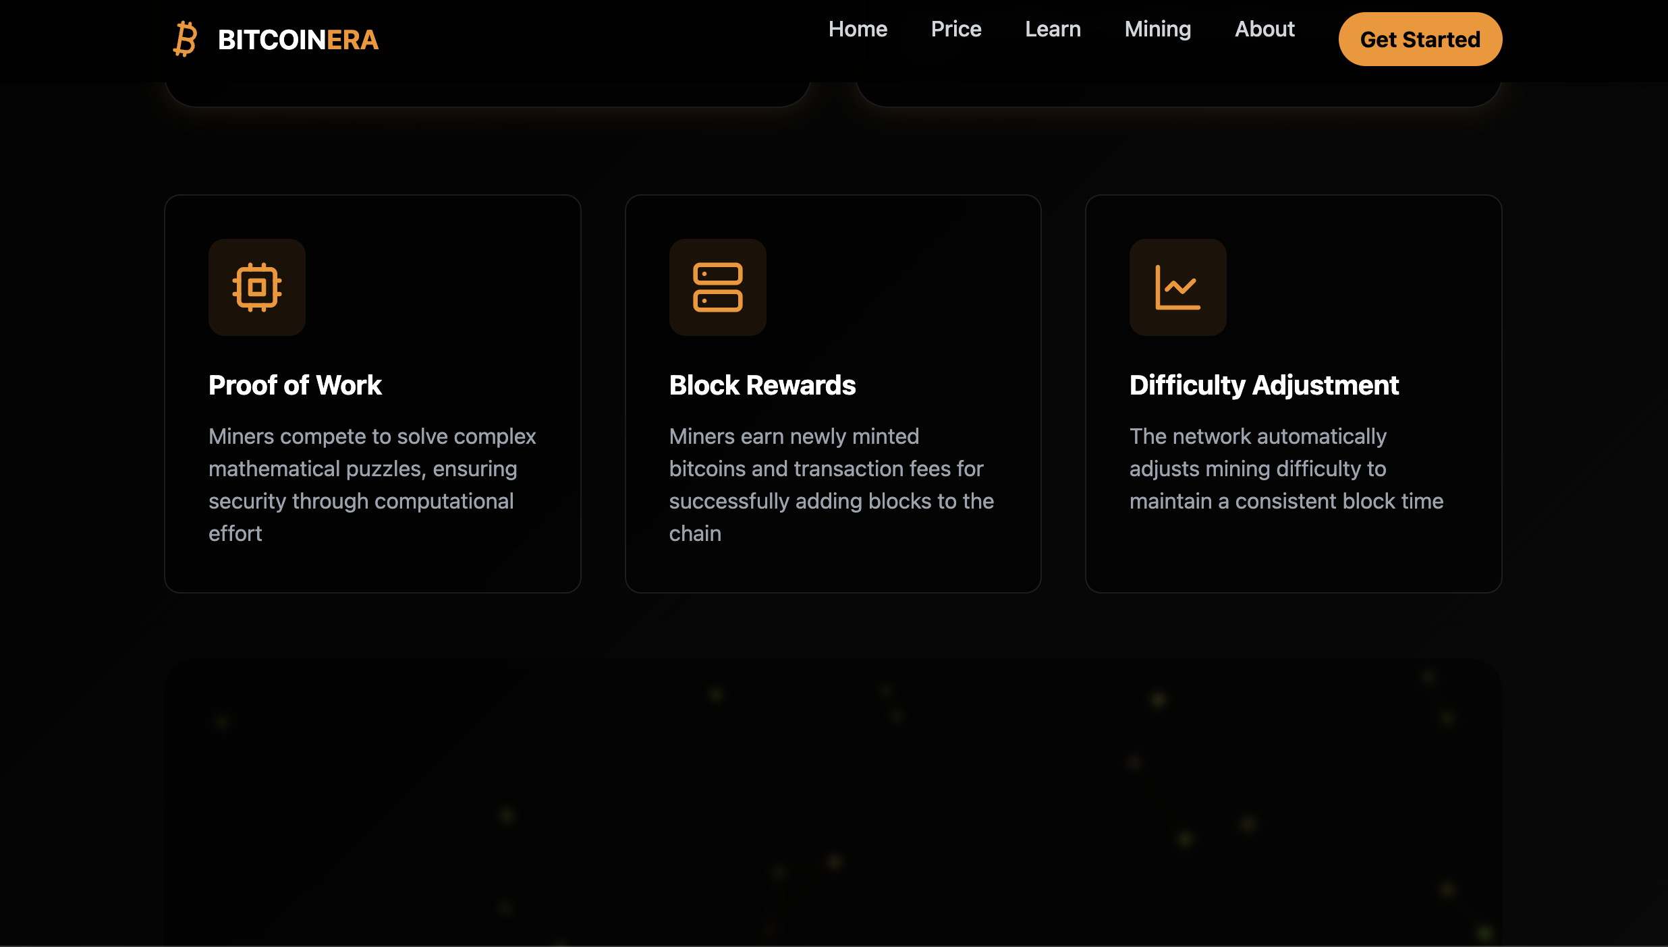This screenshot has width=1668, height=947.
Task: Click the Difficulty Adjustment description text
Action: (x=1285, y=469)
